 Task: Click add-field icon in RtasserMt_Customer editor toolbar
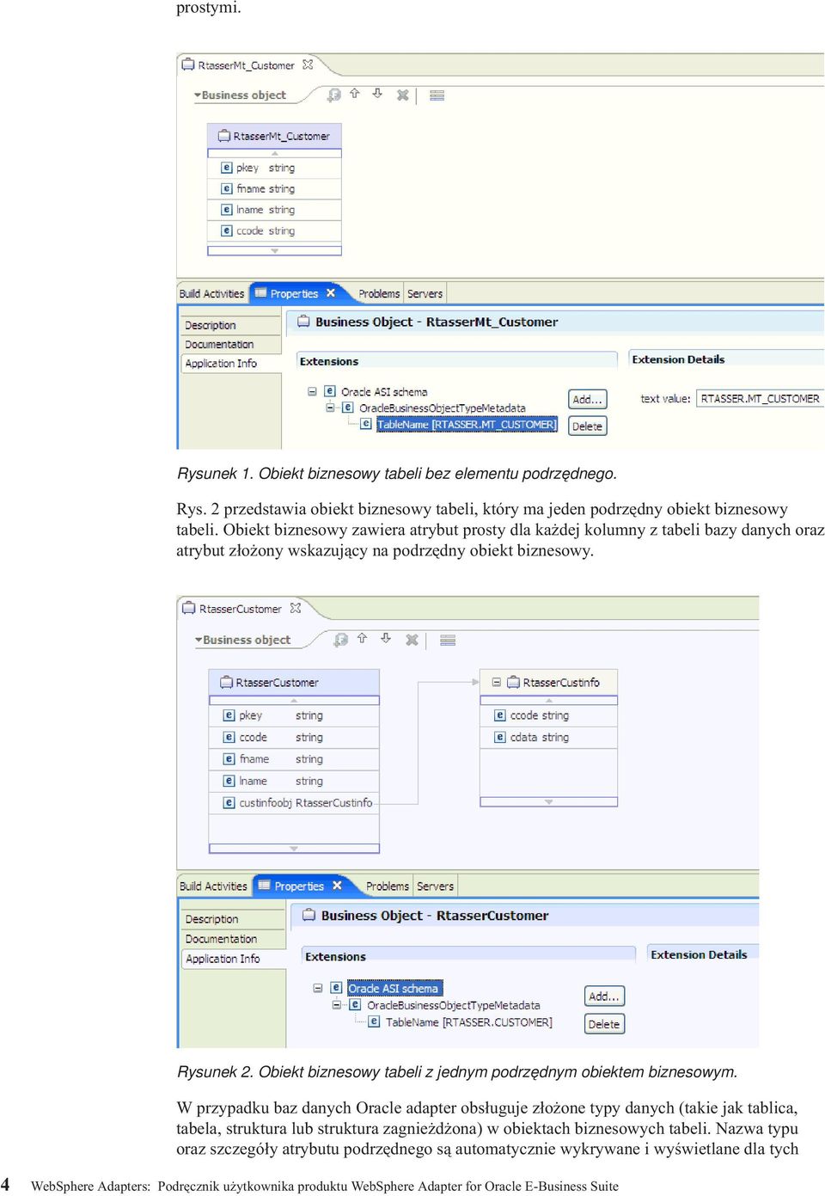click(x=334, y=95)
